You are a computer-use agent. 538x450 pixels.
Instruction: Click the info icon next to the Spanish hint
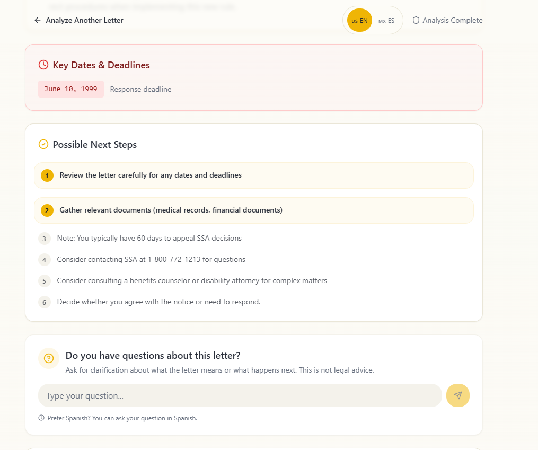41,418
